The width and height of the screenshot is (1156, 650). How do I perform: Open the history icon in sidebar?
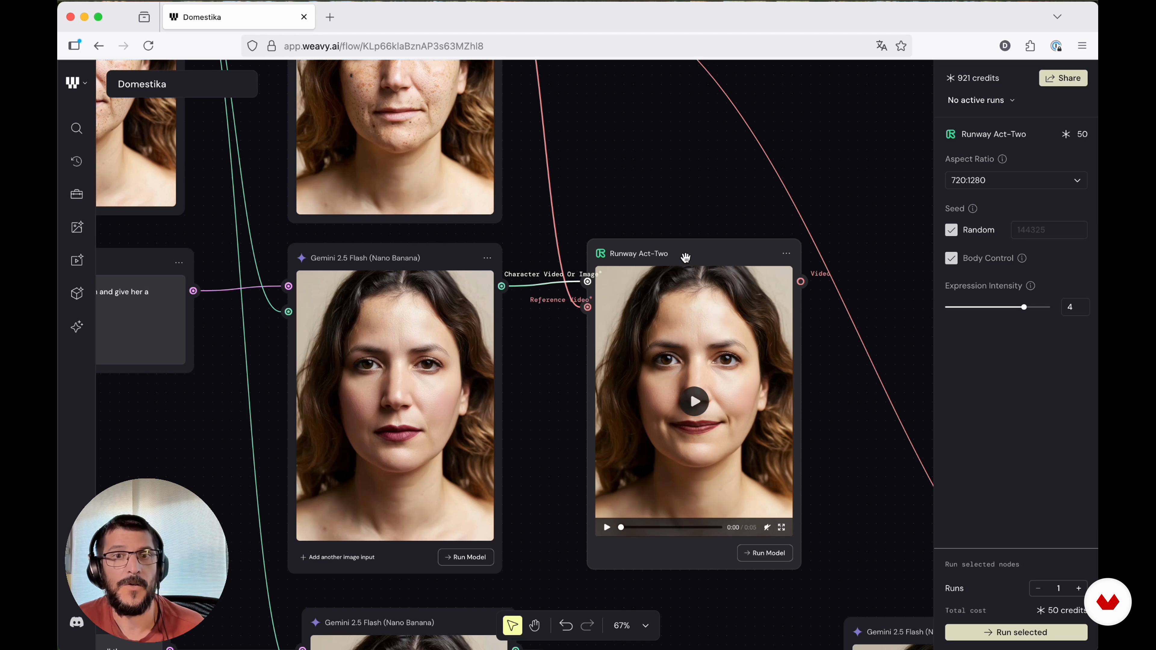tap(77, 162)
